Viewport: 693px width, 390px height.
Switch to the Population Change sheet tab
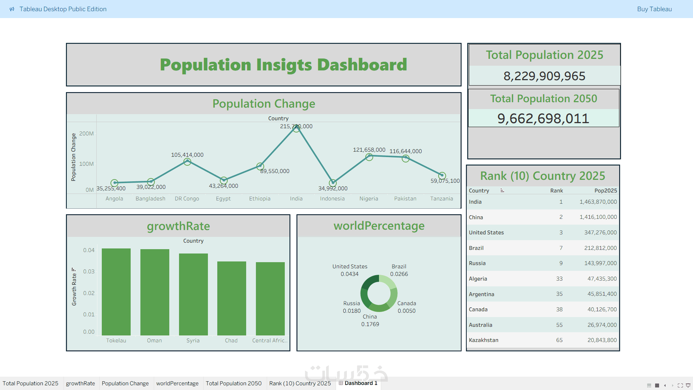125,383
